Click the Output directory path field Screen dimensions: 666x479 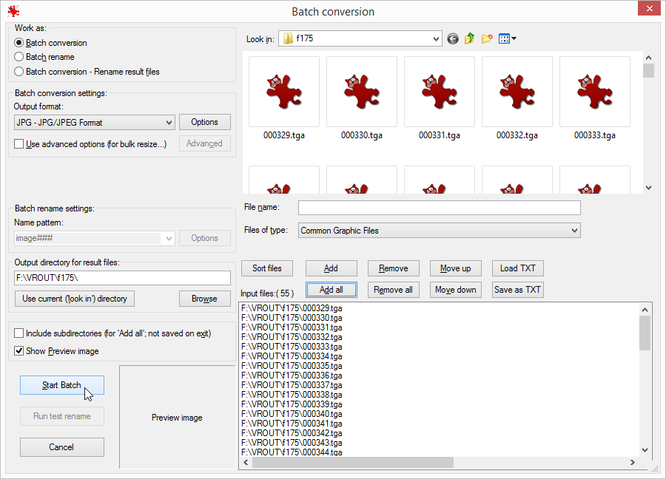point(122,279)
